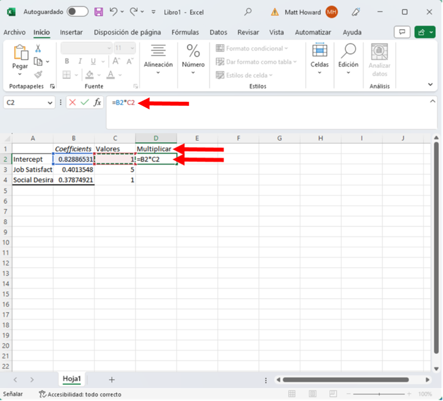Expand the Name Box dropdown arrow
Image resolution: width=443 pixels, height=401 pixels.
pyautogui.click(x=50, y=103)
